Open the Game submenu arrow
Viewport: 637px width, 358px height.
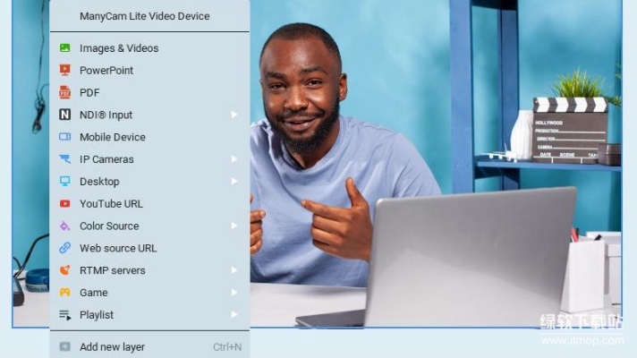pos(234,293)
